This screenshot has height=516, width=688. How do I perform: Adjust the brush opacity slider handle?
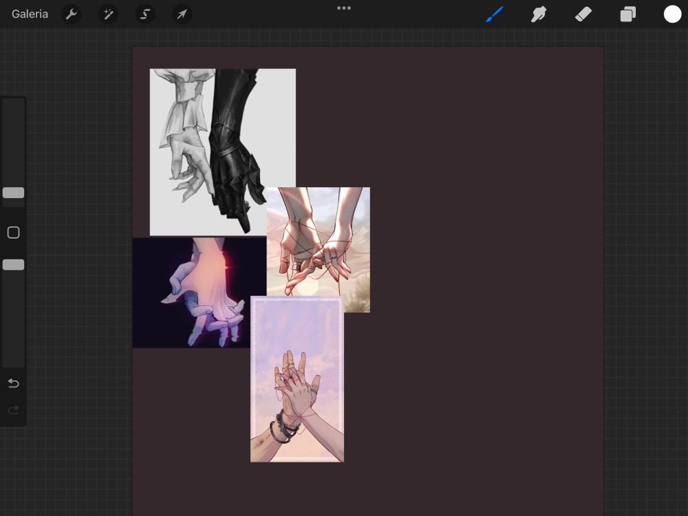[13, 265]
